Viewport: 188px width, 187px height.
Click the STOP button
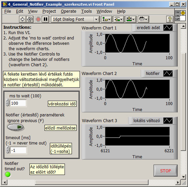(166, 171)
